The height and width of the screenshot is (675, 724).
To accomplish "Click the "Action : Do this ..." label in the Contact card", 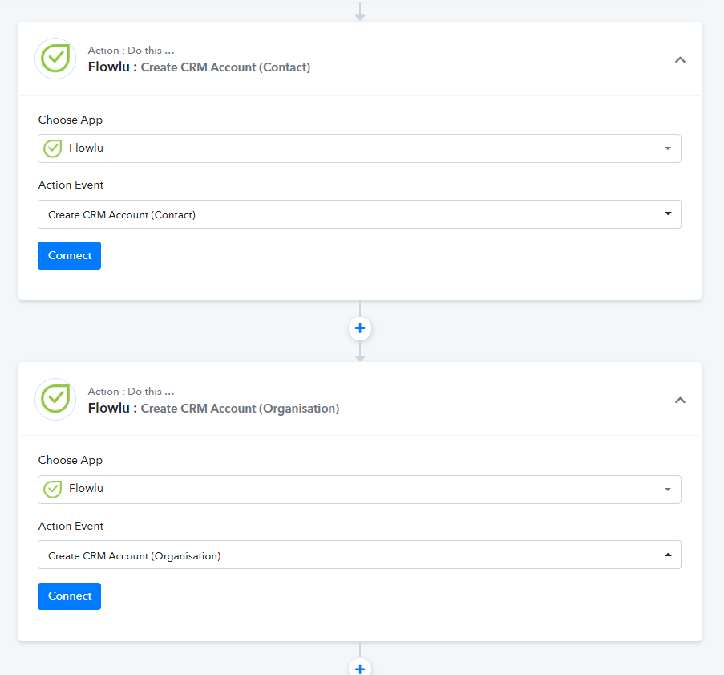I will coord(131,51).
